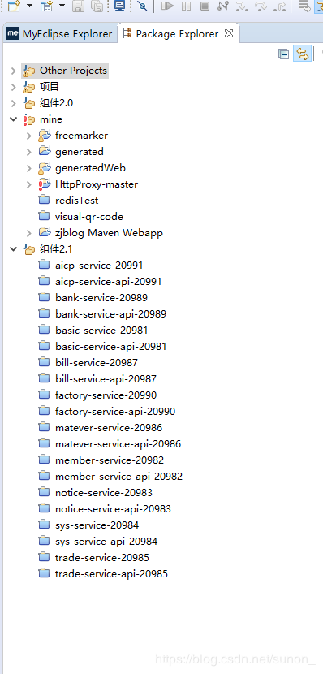
Task: Select the 项目 working set label
Action: pos(50,86)
